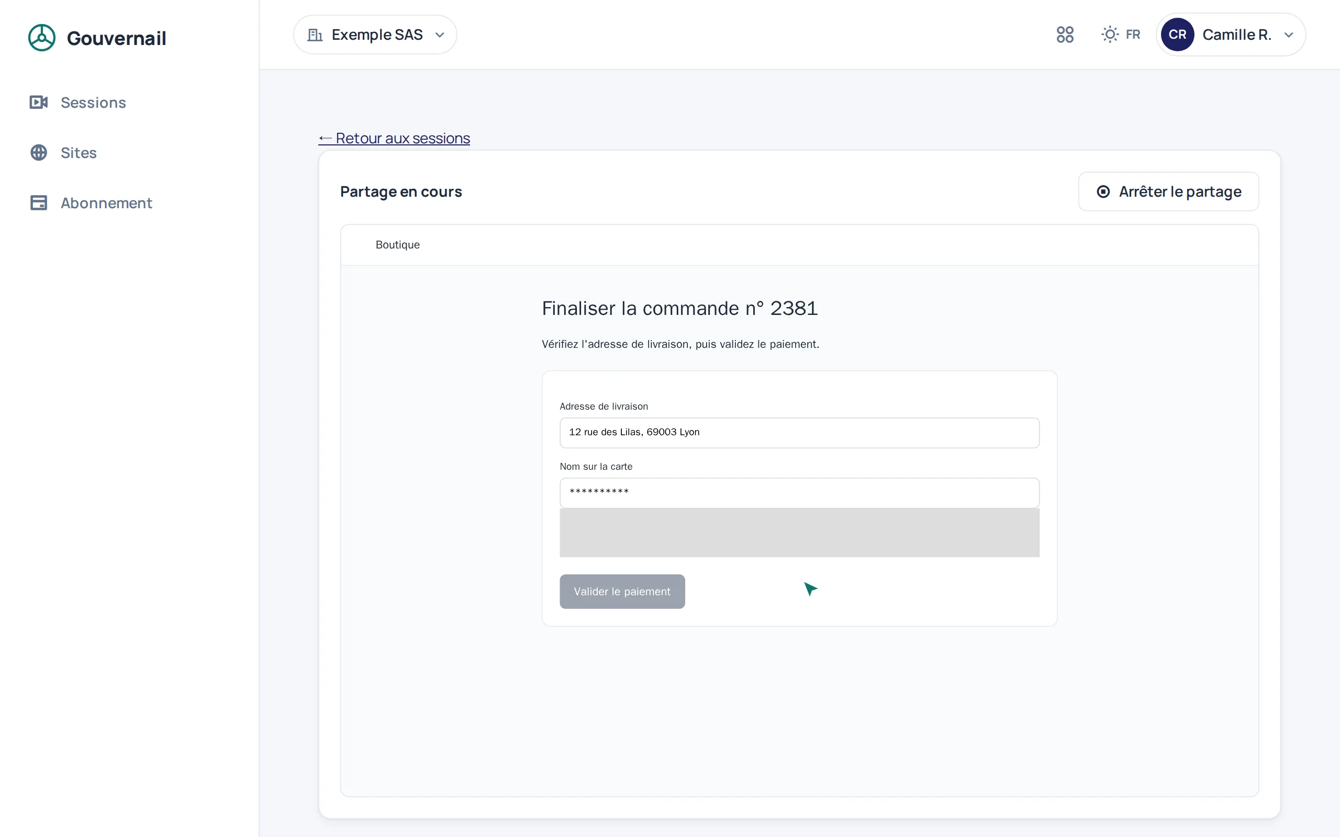Image resolution: width=1340 pixels, height=837 pixels.
Task: Click the greyed masked block under the card field
Action: point(799,533)
